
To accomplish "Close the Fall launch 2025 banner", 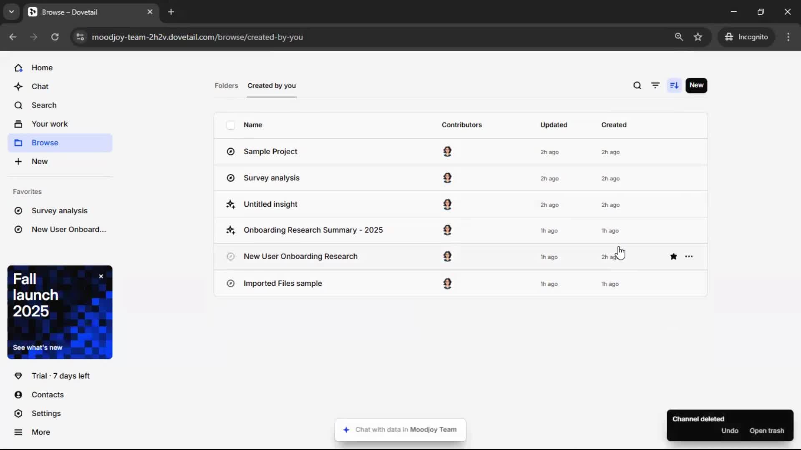I will pyautogui.click(x=101, y=276).
